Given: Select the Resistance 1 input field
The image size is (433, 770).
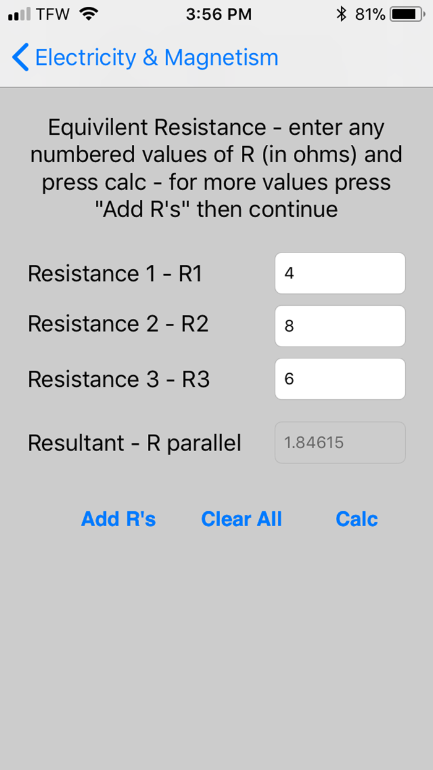Looking at the screenshot, I should tap(340, 273).
